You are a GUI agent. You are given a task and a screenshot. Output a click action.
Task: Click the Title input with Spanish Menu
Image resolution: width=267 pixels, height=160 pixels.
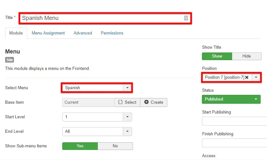[105, 18]
